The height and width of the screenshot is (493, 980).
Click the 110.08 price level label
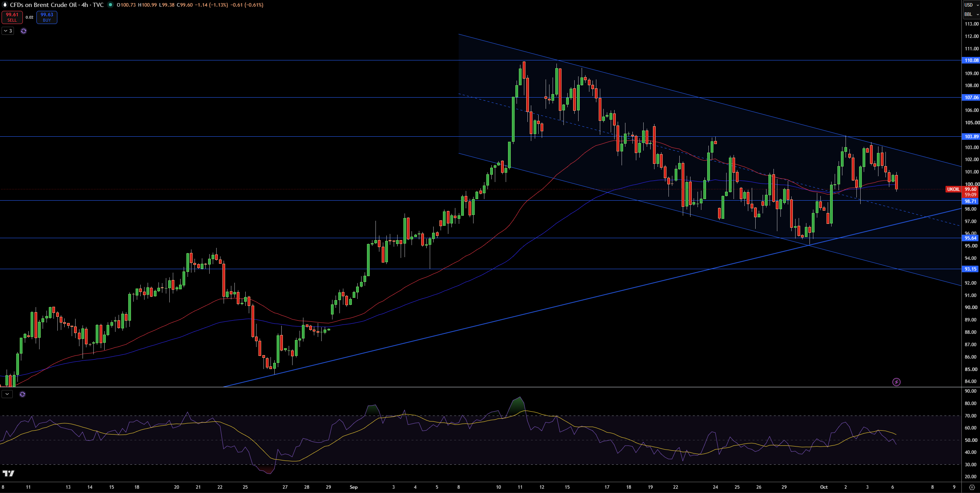coord(971,60)
